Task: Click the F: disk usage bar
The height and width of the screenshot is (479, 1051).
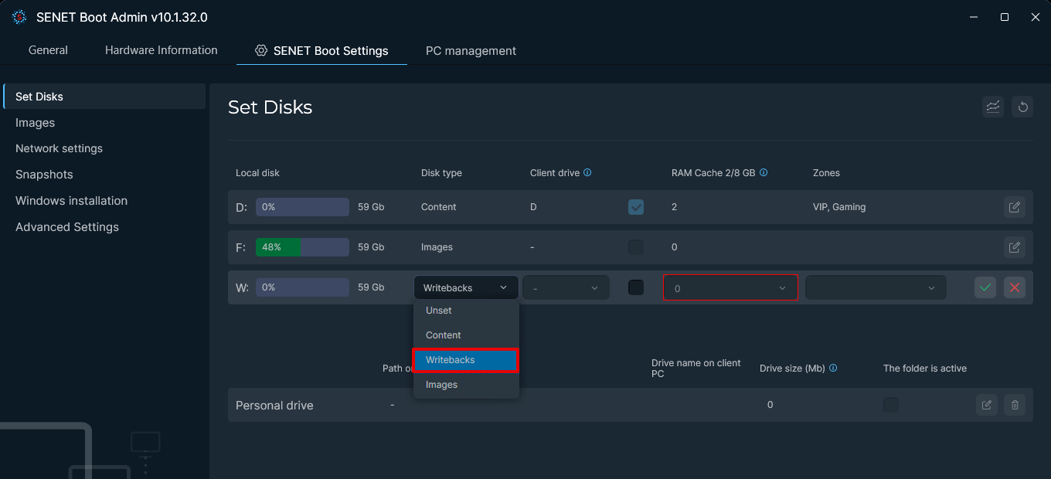Action: [x=302, y=247]
